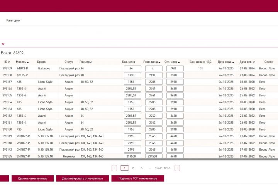This screenshot has width=278, height=185.
Task: Edit Розн. цена field of row 393155
Action: click(x=154, y=96)
